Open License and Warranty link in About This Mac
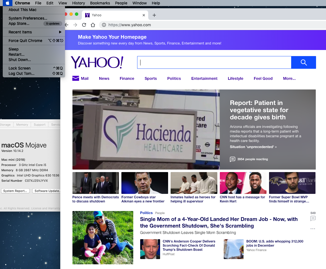 coord(46,208)
